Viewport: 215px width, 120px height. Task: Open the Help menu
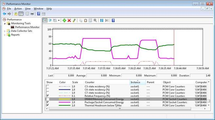[x=49, y=9]
